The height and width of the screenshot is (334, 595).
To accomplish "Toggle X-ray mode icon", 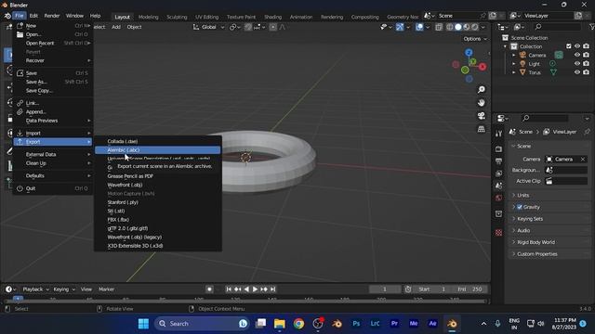I will [x=439, y=27].
